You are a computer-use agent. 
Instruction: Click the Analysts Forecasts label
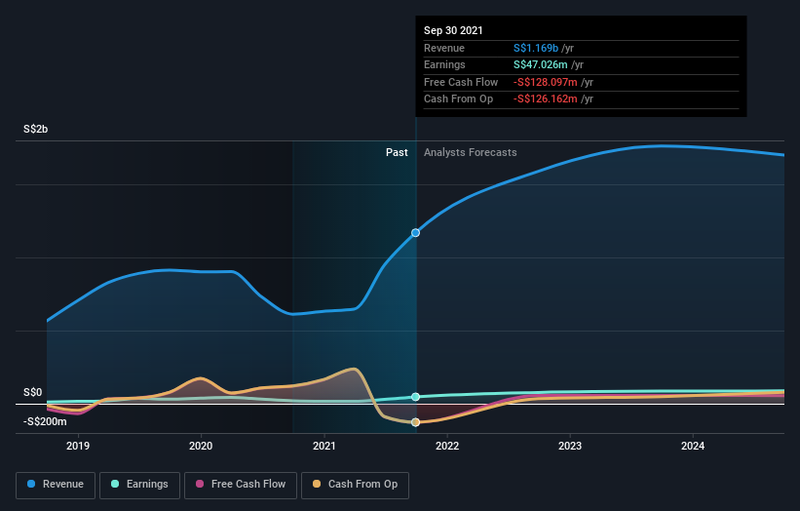470,153
